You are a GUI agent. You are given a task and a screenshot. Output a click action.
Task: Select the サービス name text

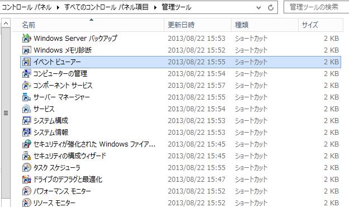pyautogui.click(x=44, y=109)
